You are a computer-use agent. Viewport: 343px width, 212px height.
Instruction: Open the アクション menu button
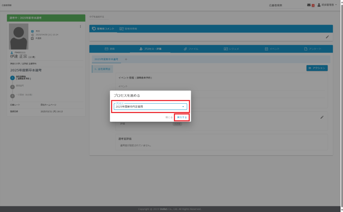[317, 68]
